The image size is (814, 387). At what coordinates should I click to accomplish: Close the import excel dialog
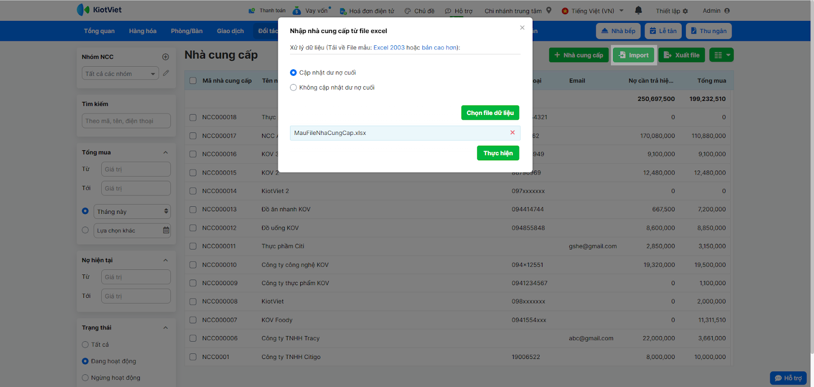click(522, 28)
